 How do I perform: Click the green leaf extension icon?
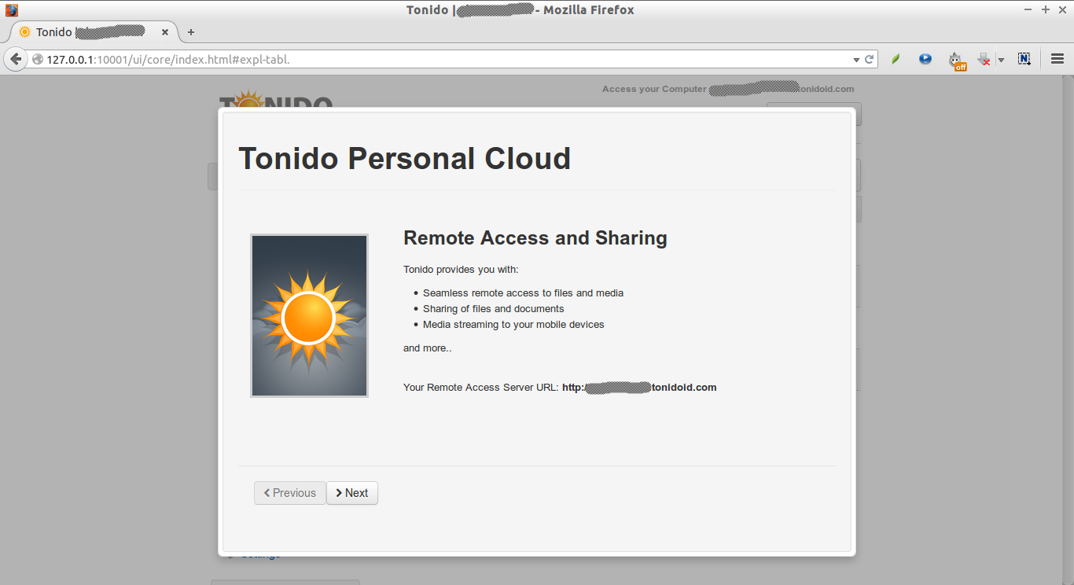[x=895, y=59]
